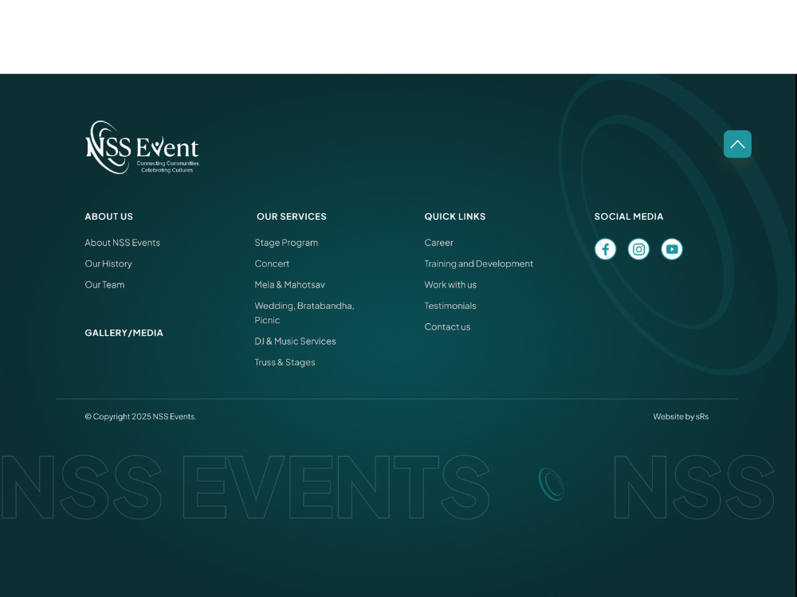Click the Work with us link

[x=450, y=285]
